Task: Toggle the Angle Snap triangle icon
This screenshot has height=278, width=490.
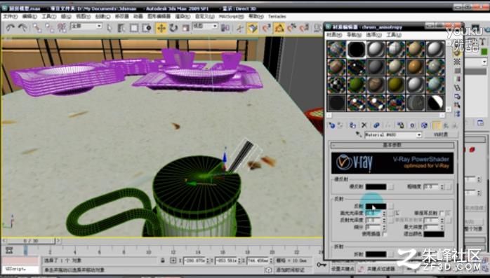Action: point(279,28)
